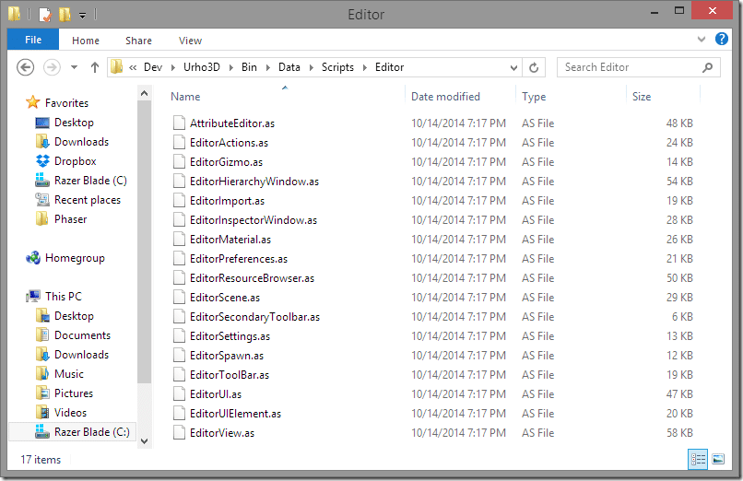Expand Data breadcrumb arrow

pyautogui.click(x=312, y=67)
